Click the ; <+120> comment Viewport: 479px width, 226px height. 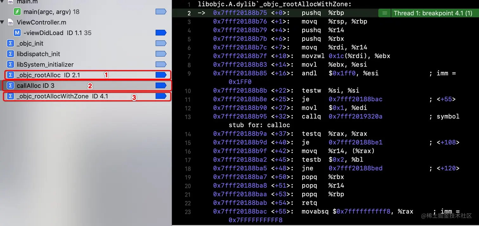tap(444, 168)
